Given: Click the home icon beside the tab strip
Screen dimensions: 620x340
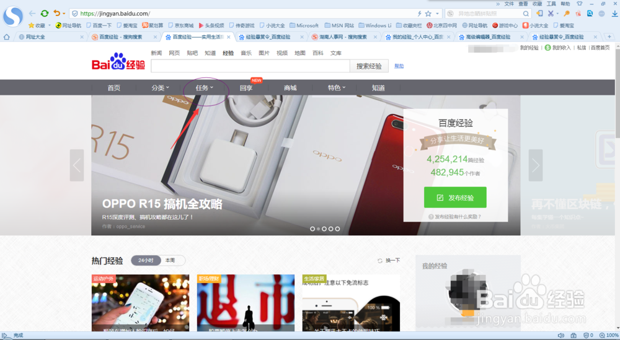Looking at the screenshot, I should click(6, 37).
